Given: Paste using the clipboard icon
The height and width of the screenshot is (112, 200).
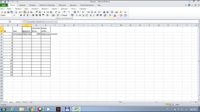Looking at the screenshot, I should click(51, 12).
